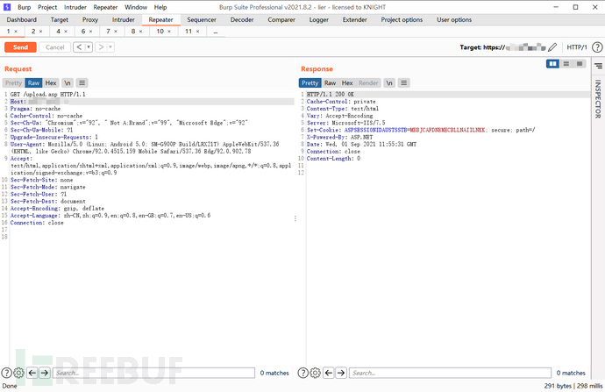Switch to the User options tab

pyautogui.click(x=454, y=19)
